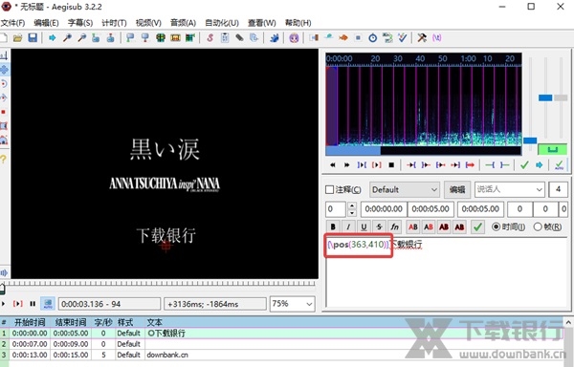Select the rotate Z tool in video sidebar
The height and width of the screenshot is (367, 574).
(4, 84)
